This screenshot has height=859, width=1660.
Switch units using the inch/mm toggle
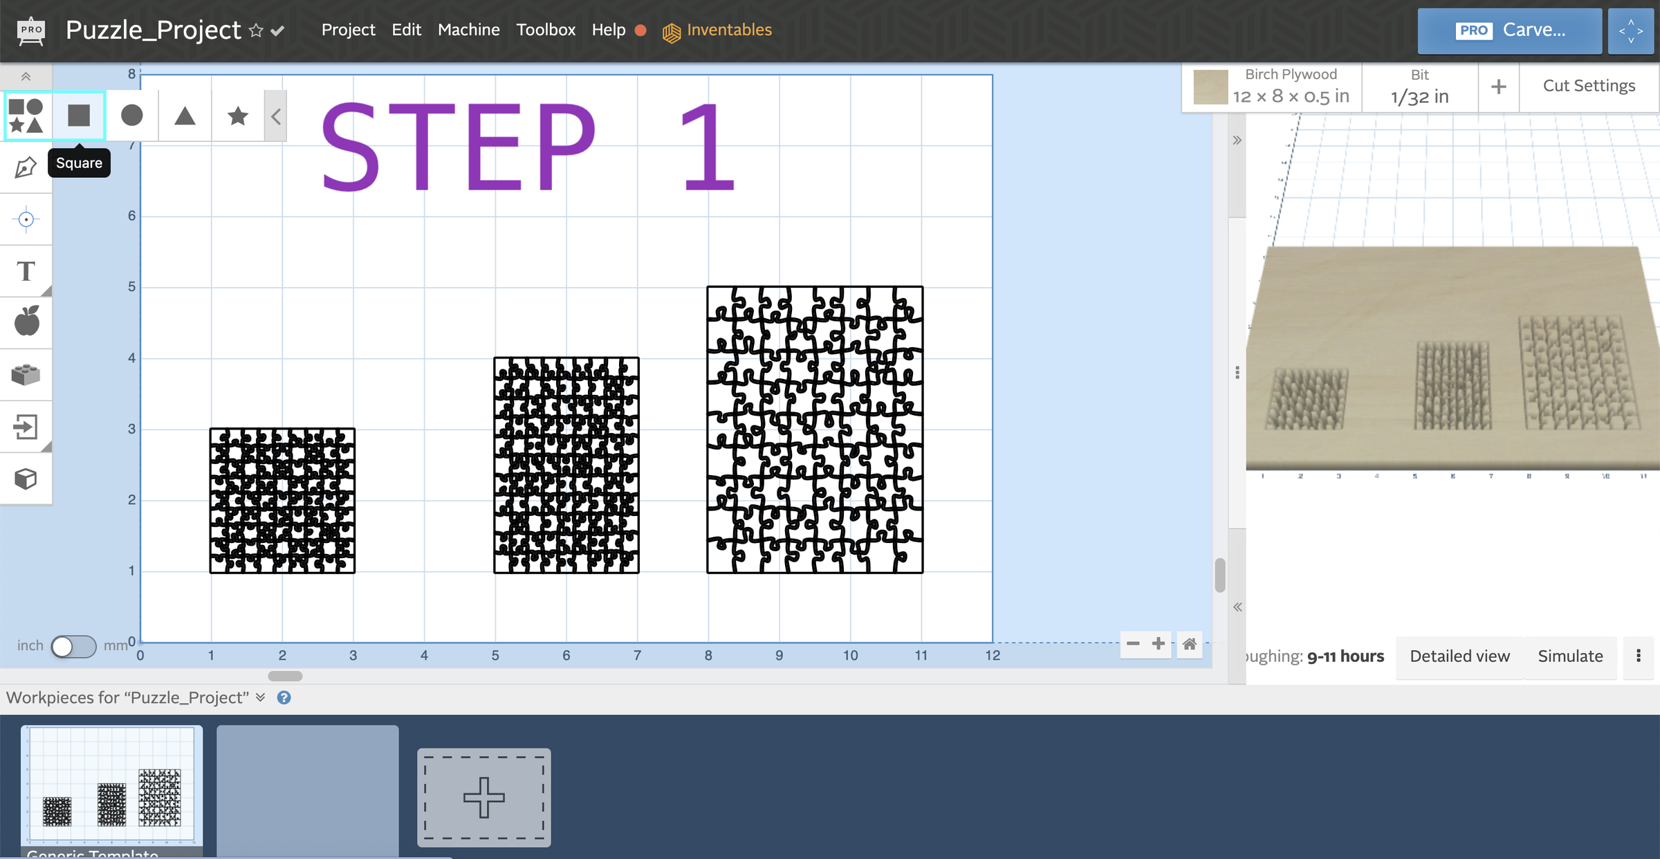tap(73, 646)
